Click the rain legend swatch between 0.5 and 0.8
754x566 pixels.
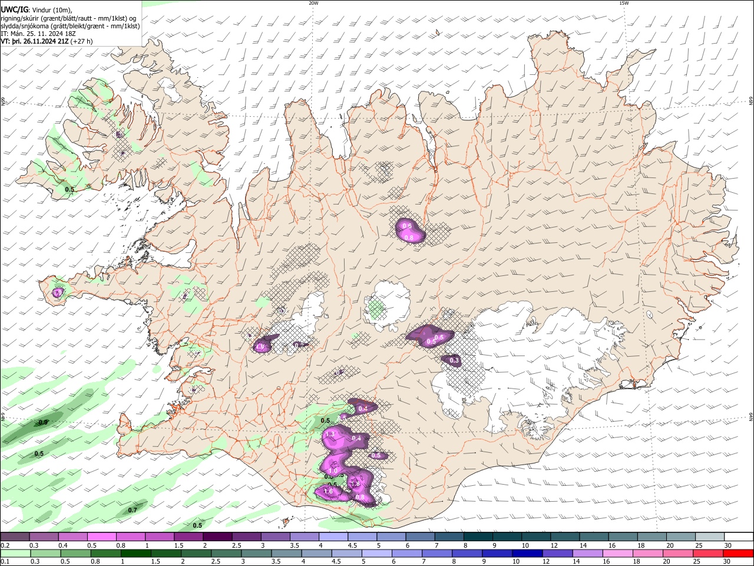75,553
